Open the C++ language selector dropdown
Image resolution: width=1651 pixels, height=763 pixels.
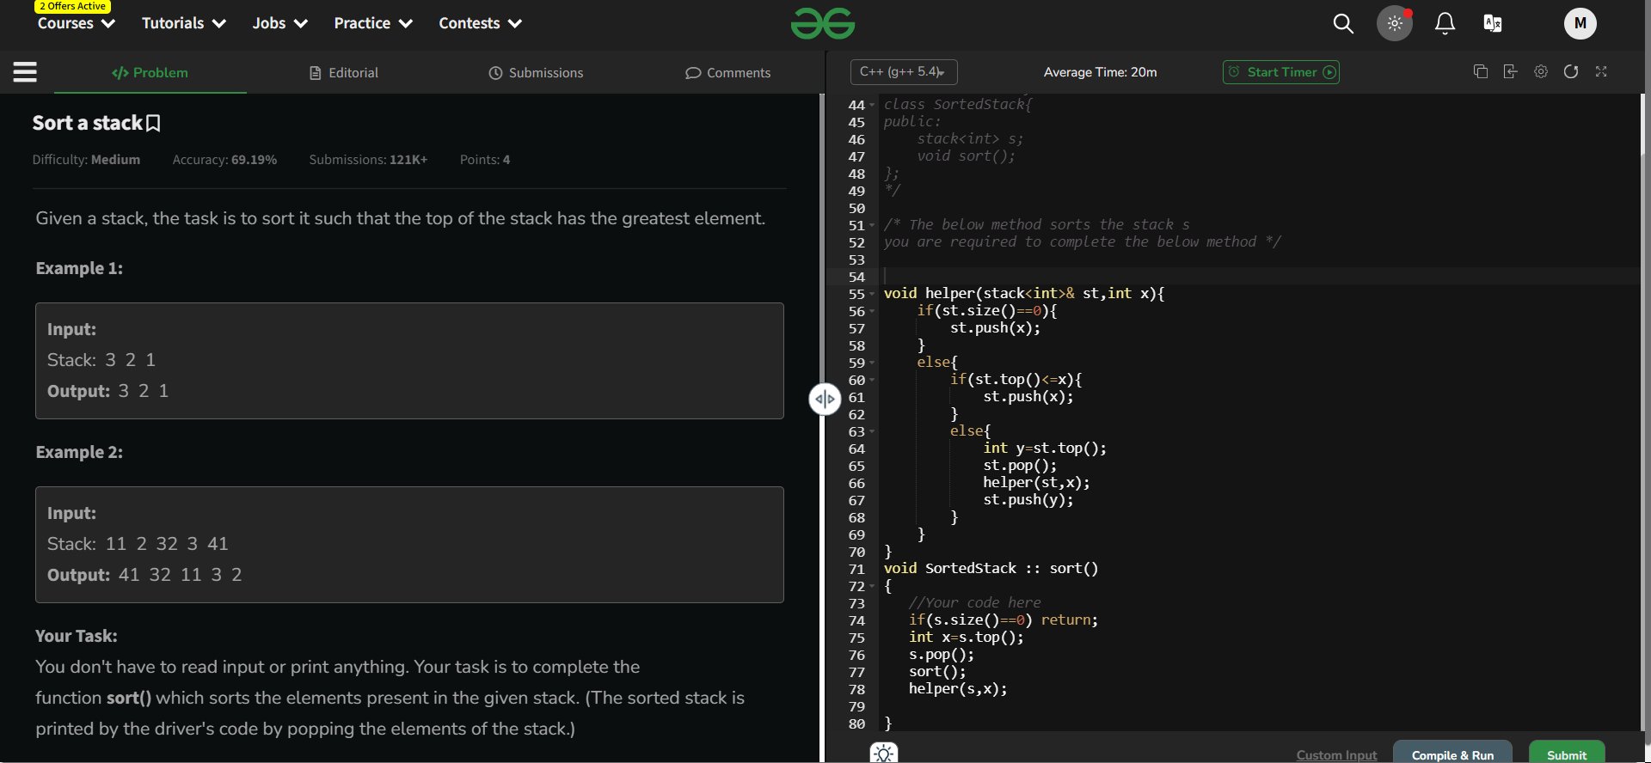click(x=903, y=72)
